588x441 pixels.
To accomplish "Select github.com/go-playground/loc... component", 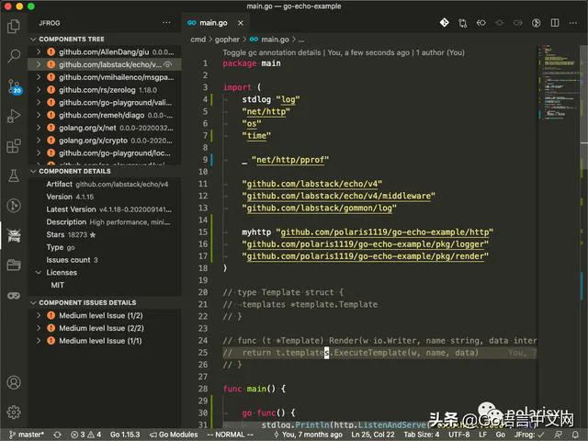I will click(105, 153).
